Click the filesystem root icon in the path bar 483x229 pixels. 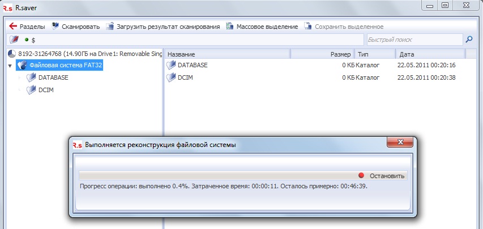(x=14, y=40)
